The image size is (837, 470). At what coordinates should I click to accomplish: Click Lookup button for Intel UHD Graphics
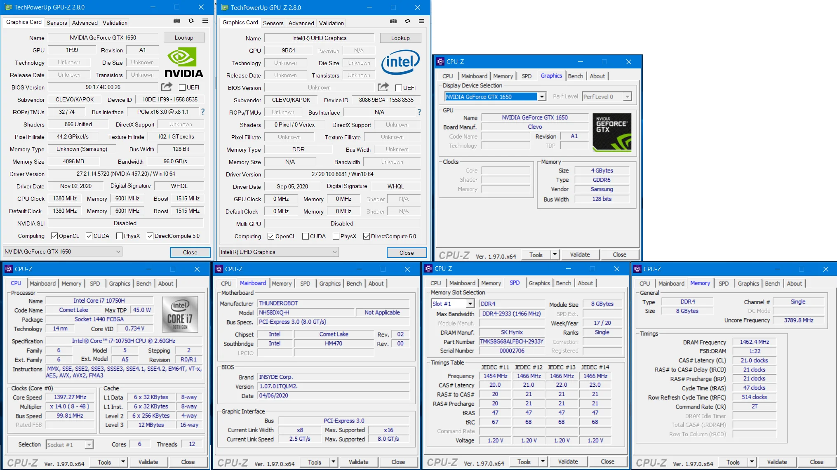pyautogui.click(x=400, y=38)
